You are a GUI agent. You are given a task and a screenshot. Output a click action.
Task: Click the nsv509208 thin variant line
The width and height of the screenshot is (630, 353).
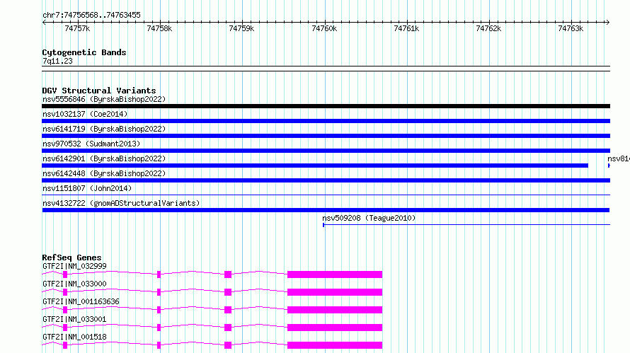(x=466, y=225)
